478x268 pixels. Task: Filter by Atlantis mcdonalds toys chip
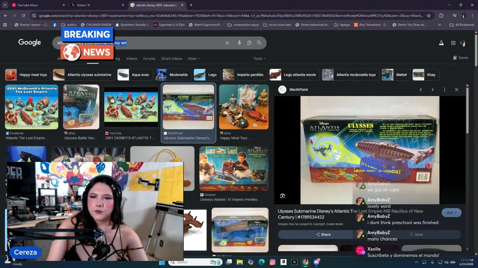click(x=350, y=75)
